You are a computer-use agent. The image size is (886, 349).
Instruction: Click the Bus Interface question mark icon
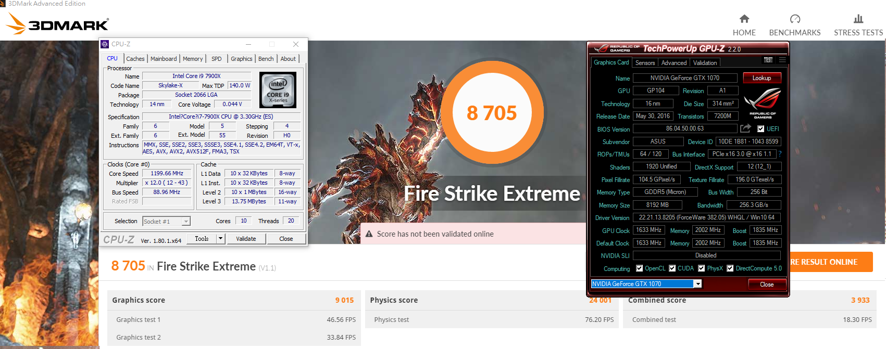[x=780, y=154]
